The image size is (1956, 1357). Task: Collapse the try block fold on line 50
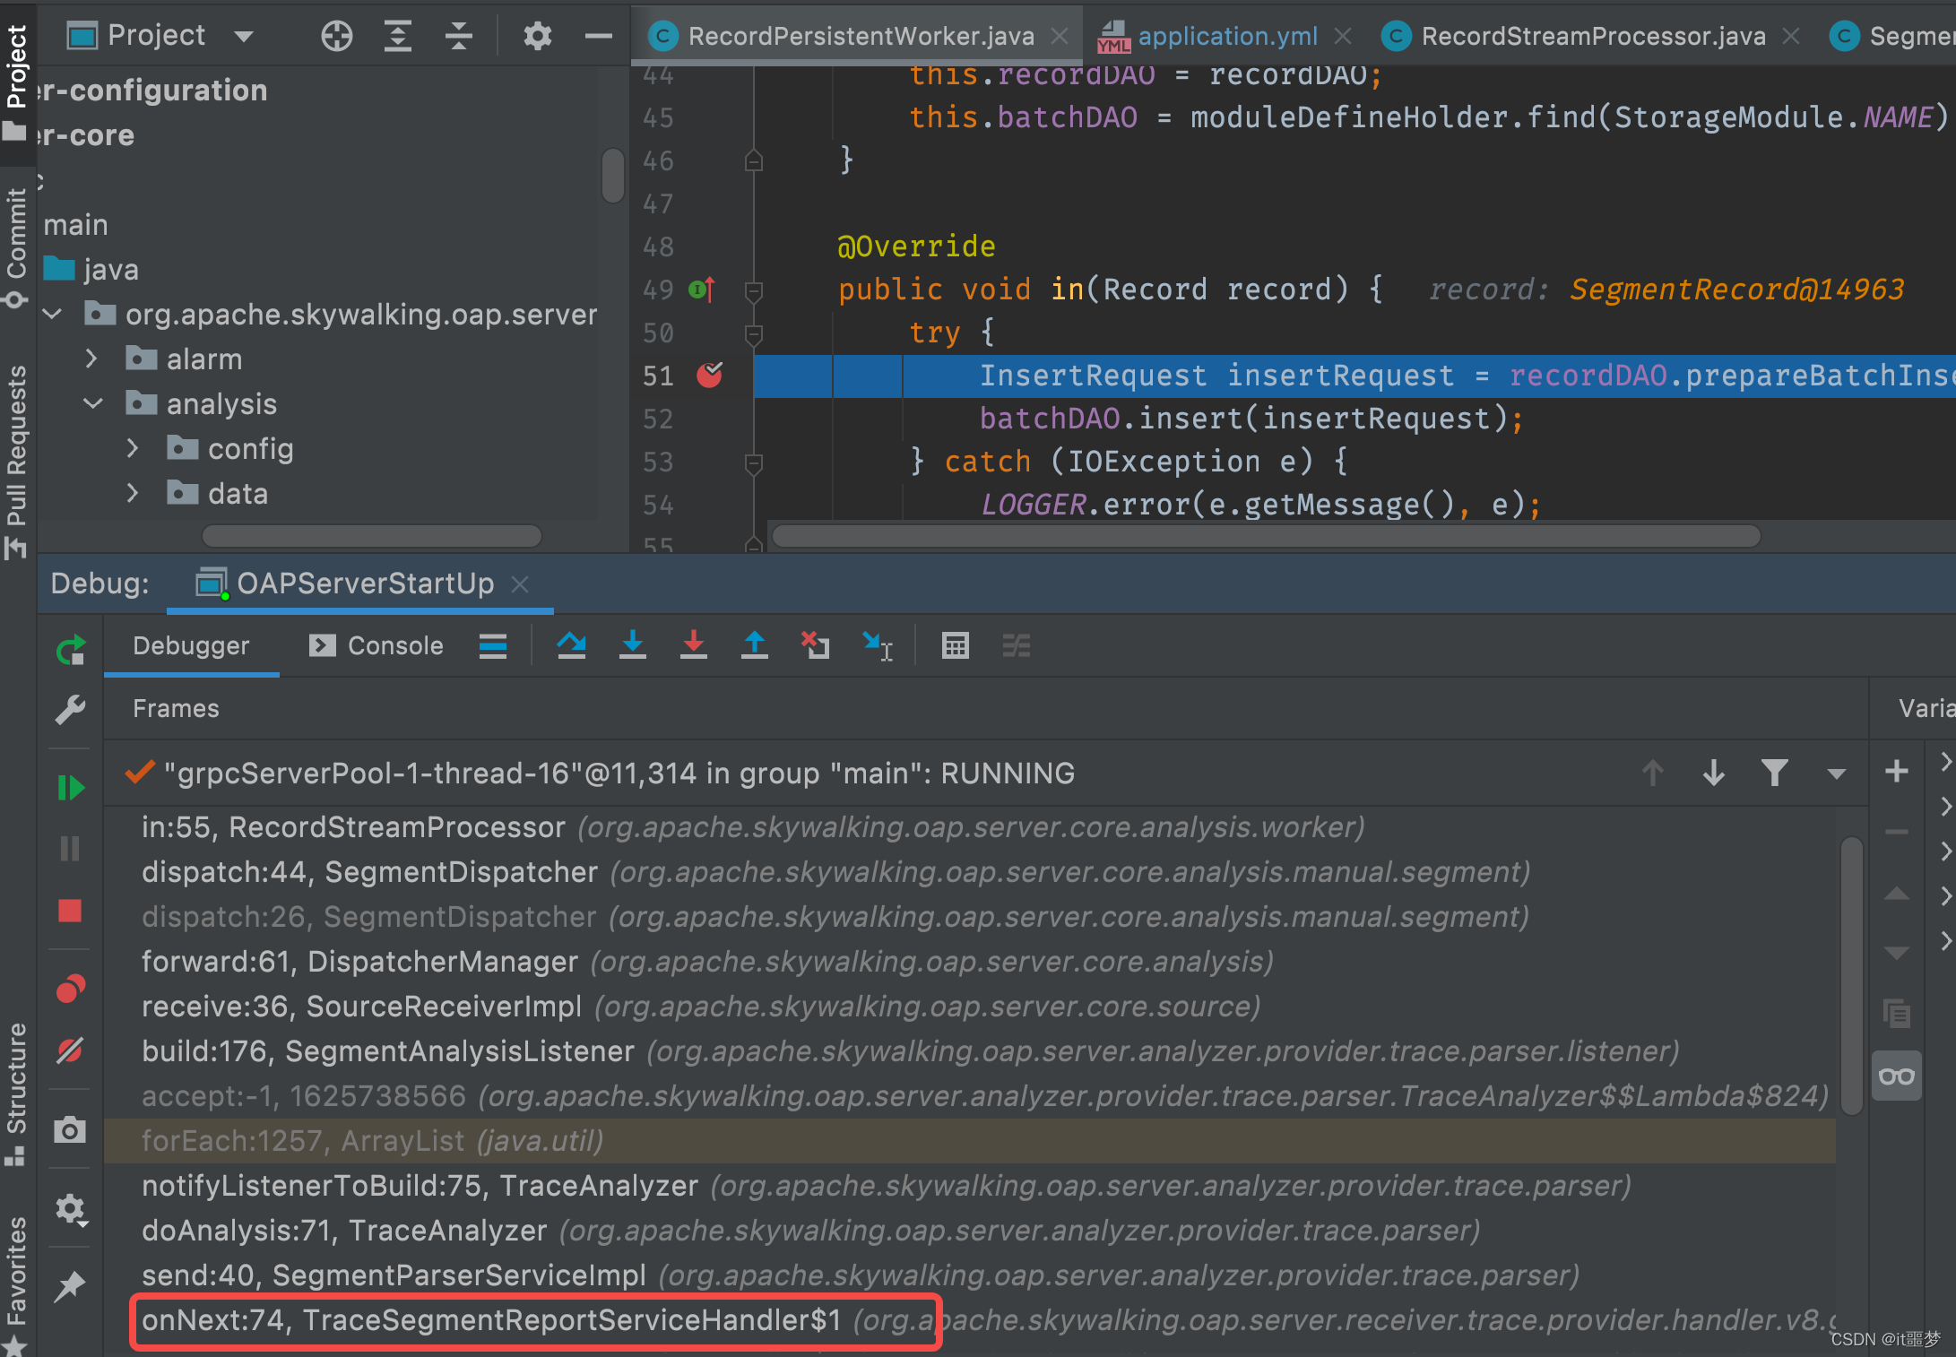pyautogui.click(x=753, y=334)
